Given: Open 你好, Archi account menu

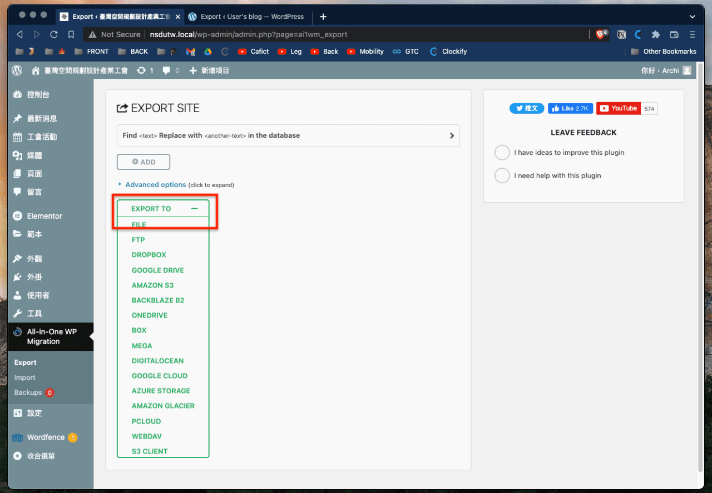Looking at the screenshot, I should [x=666, y=71].
